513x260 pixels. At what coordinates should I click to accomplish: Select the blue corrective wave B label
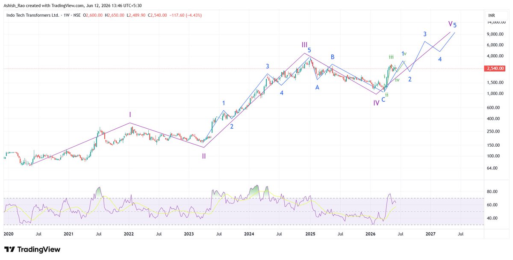pos(332,57)
